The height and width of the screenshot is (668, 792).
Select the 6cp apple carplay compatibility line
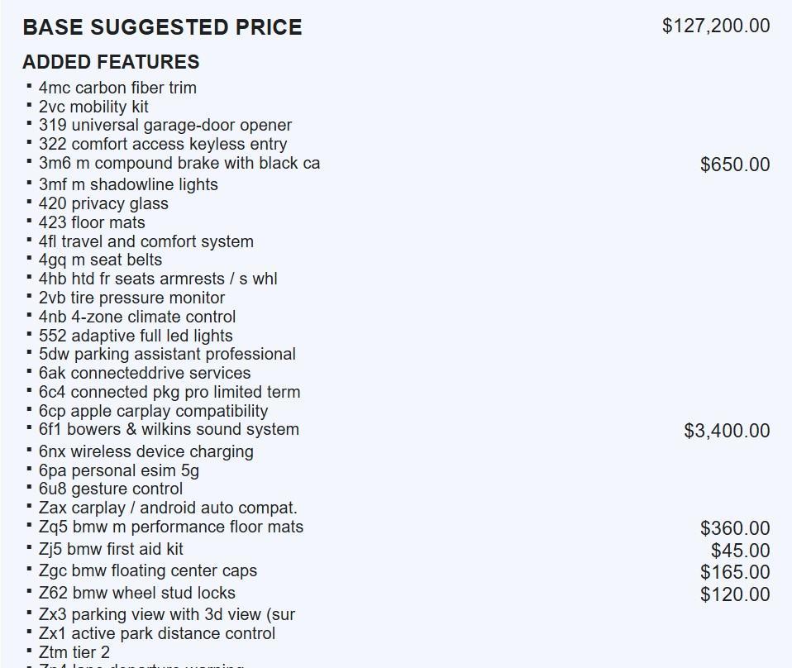[x=153, y=412]
